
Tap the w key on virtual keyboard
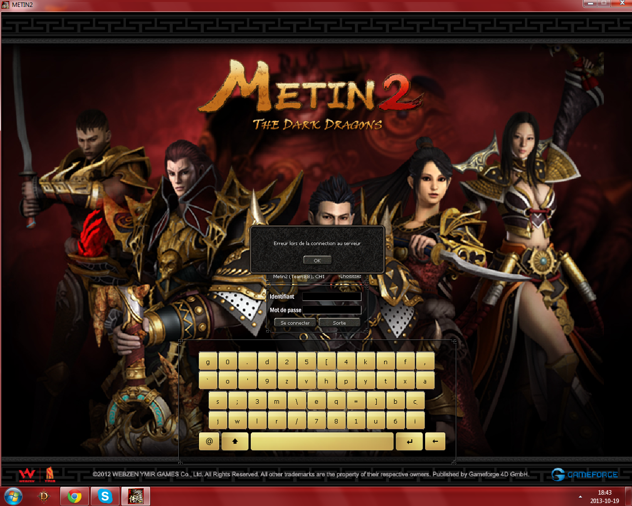click(x=237, y=421)
